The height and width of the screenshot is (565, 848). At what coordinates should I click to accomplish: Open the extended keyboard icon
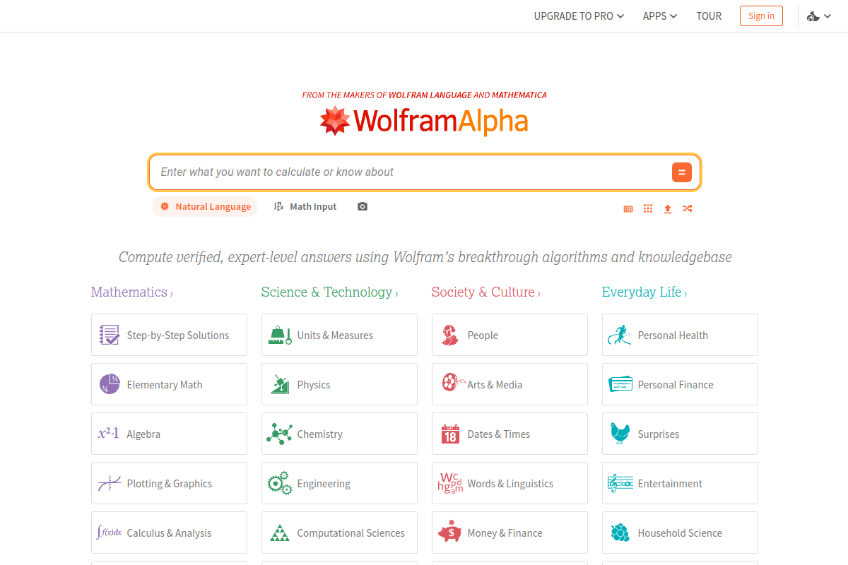click(628, 209)
